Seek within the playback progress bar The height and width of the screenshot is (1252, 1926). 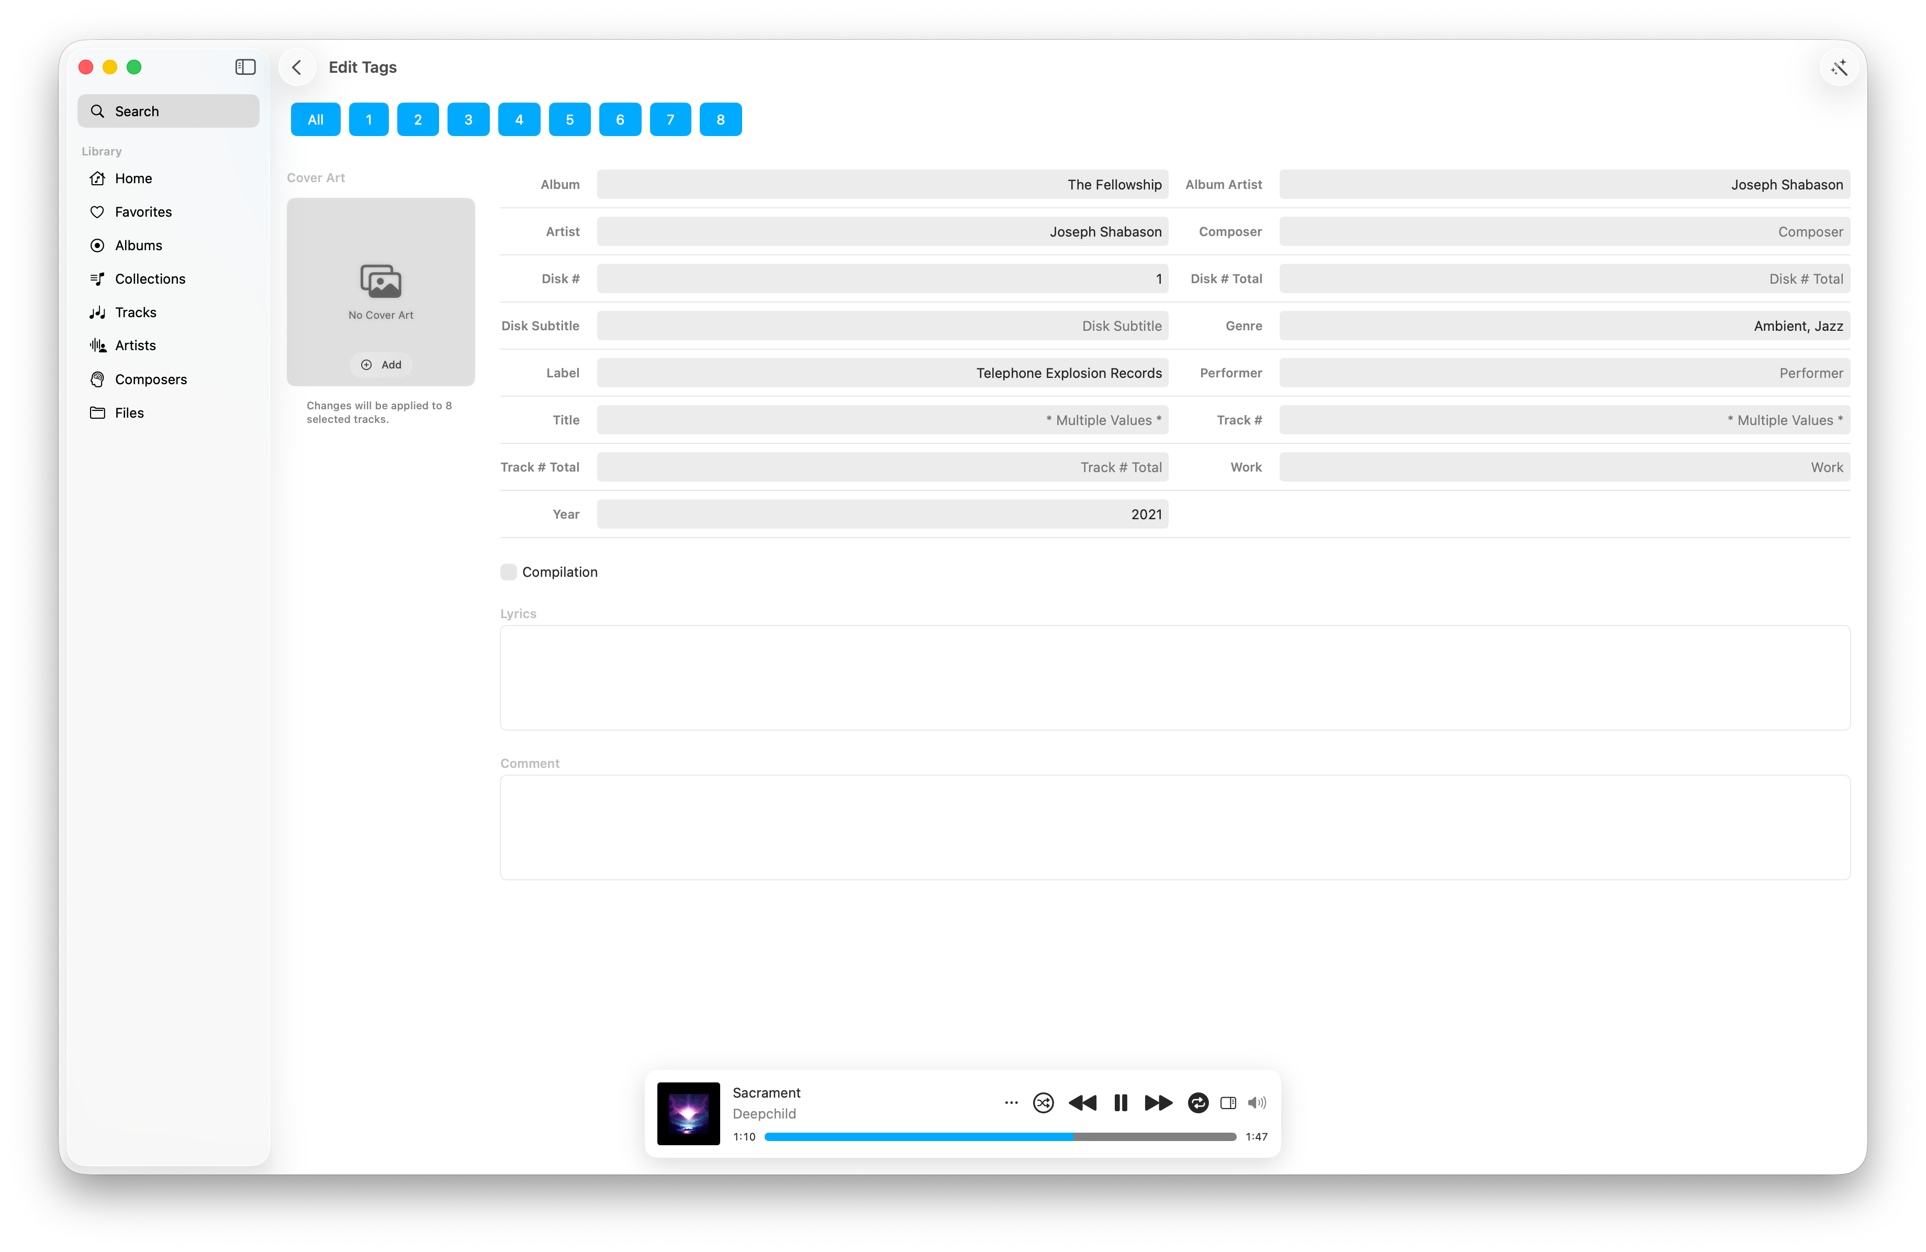(1000, 1136)
